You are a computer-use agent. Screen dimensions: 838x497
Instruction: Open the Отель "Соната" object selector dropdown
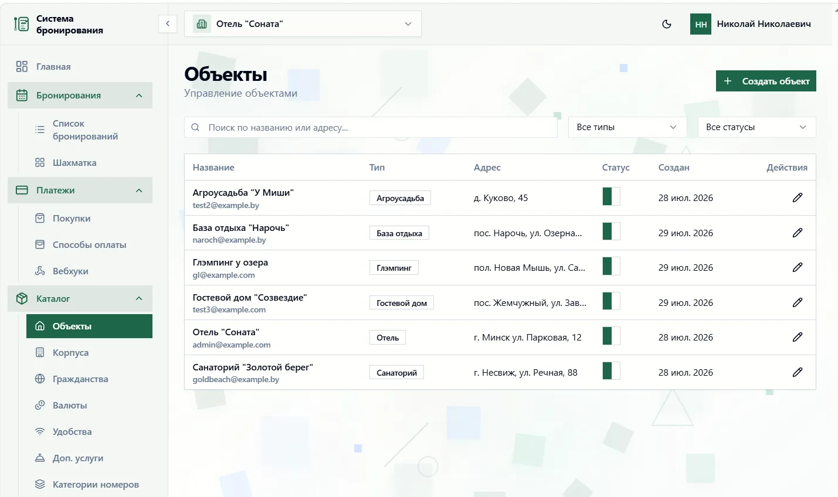(303, 24)
